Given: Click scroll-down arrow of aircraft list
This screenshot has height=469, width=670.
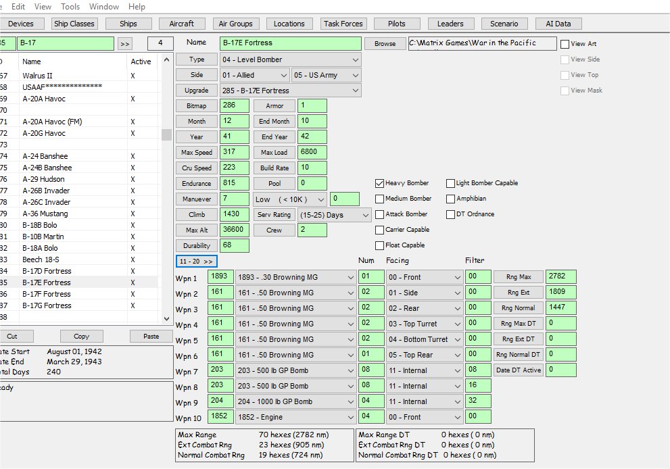Looking at the screenshot, I should click(x=166, y=318).
